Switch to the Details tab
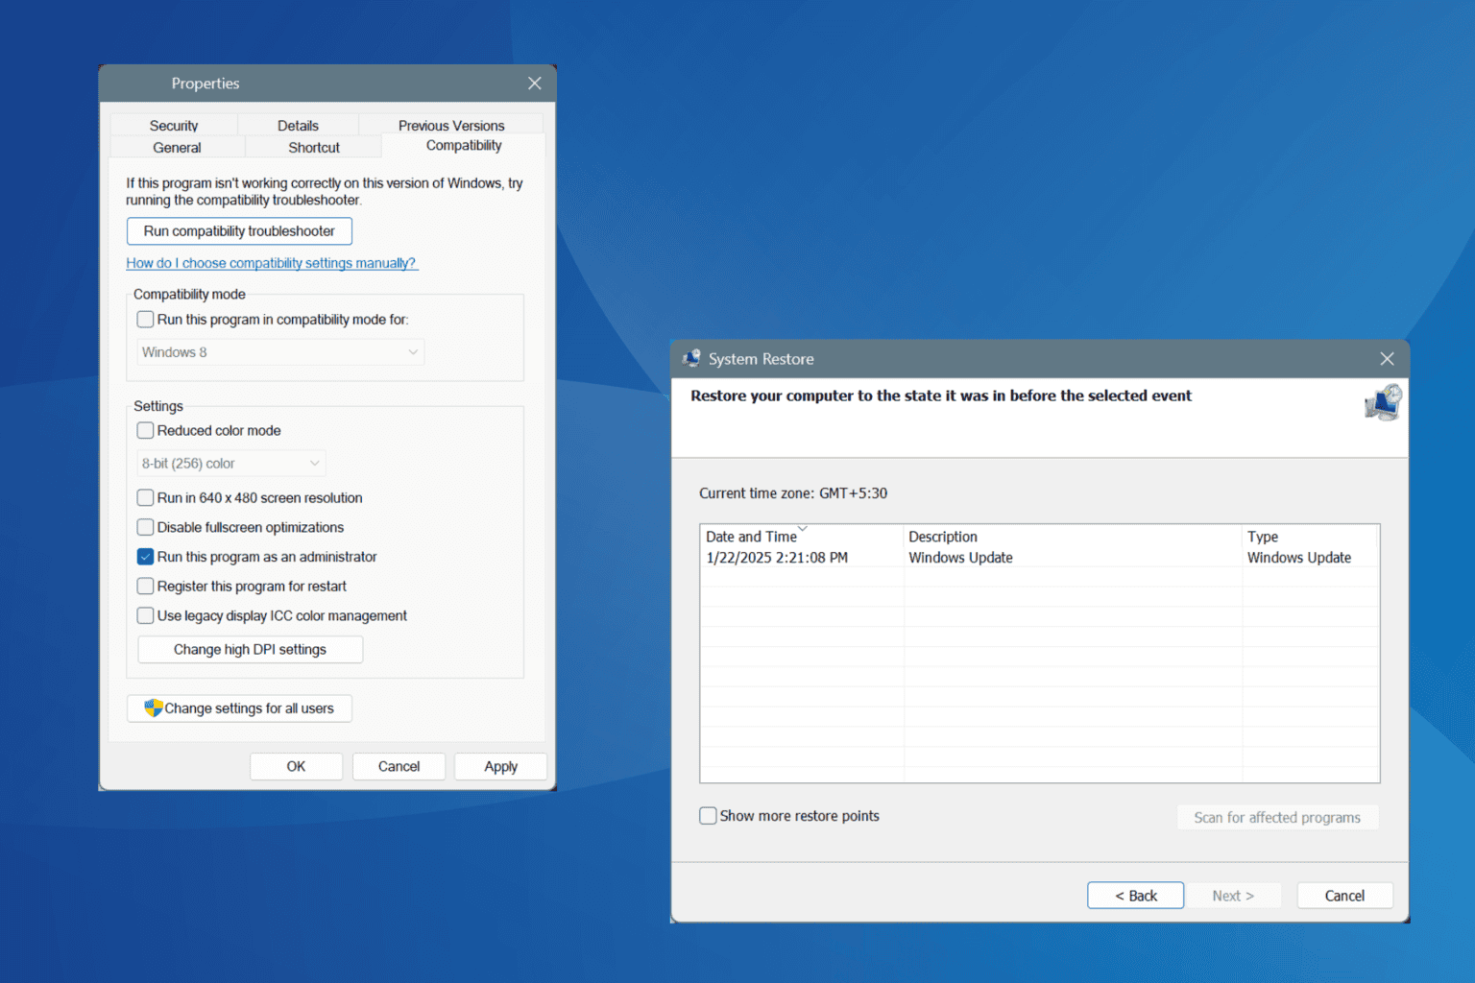This screenshot has height=983, width=1475. [x=298, y=125]
